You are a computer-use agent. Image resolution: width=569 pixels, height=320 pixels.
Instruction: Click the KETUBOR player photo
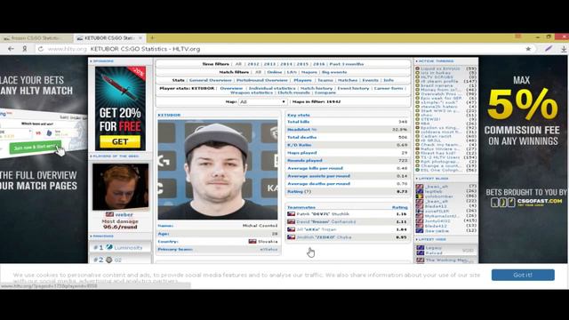(218, 170)
